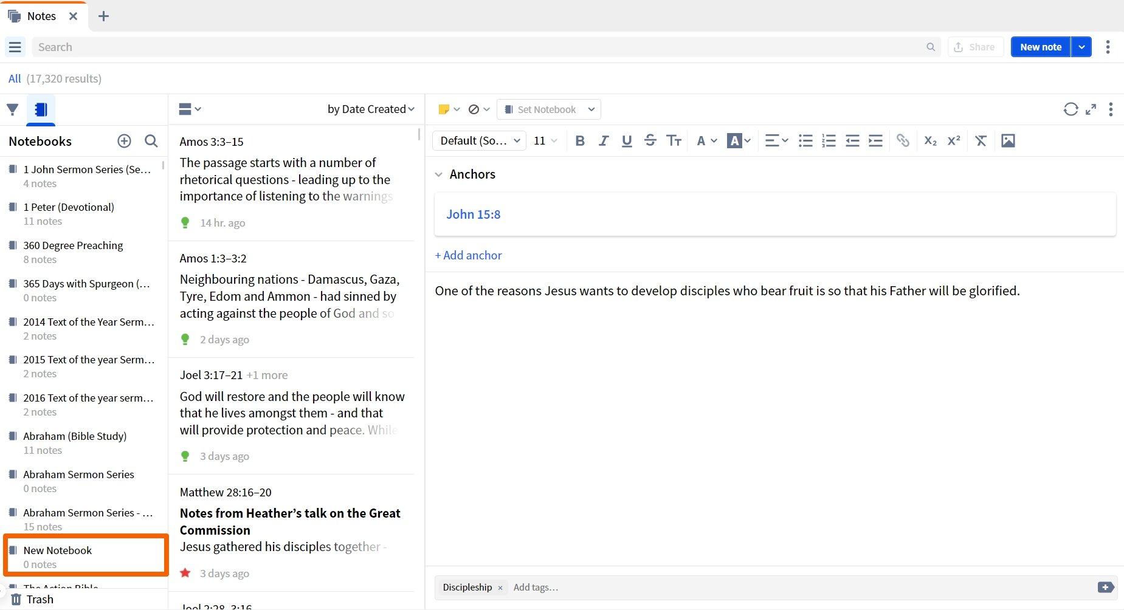Open the Trash folder
This screenshot has height=610, width=1124.
(x=33, y=599)
